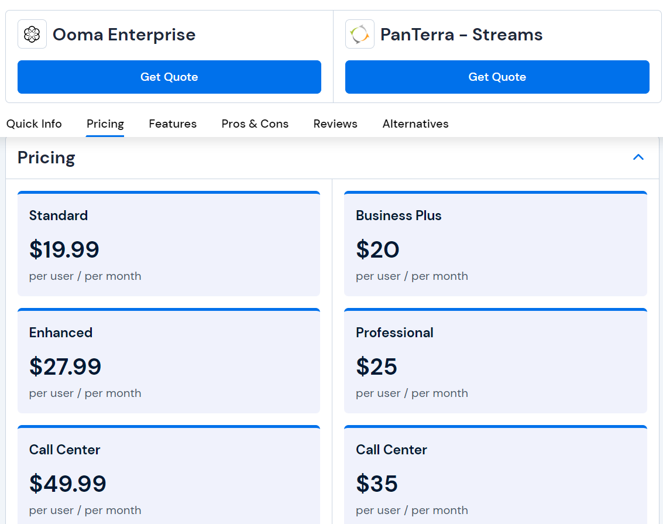663x524 pixels.
Task: Open the Pros & Cons tab
Action: (x=255, y=124)
